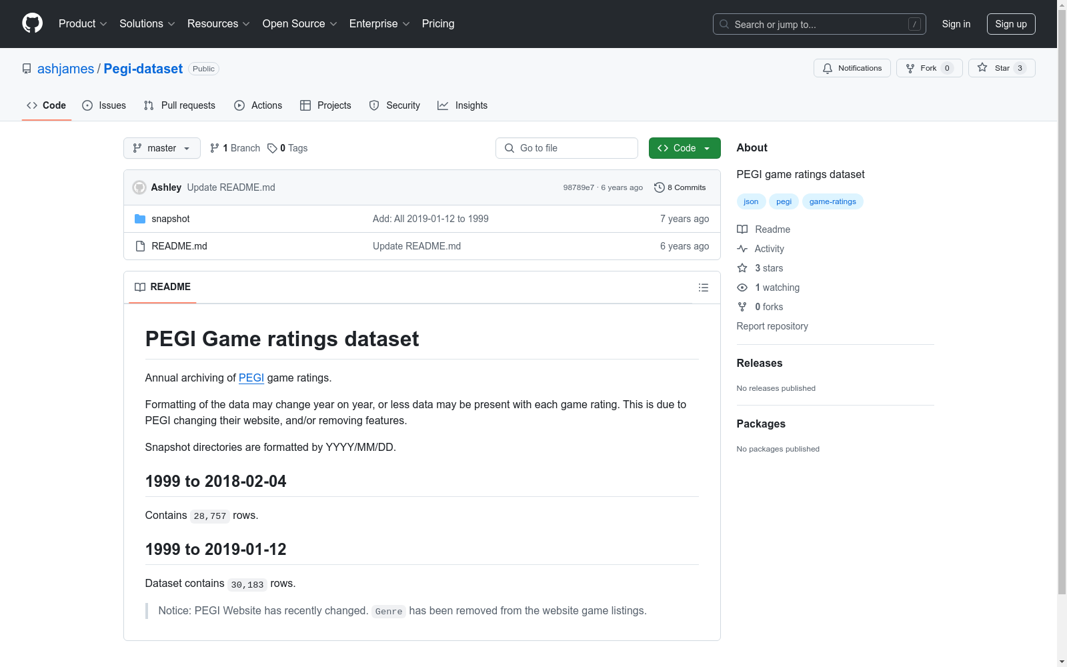
Task: Select the README tab in file viewer
Action: [x=163, y=287]
